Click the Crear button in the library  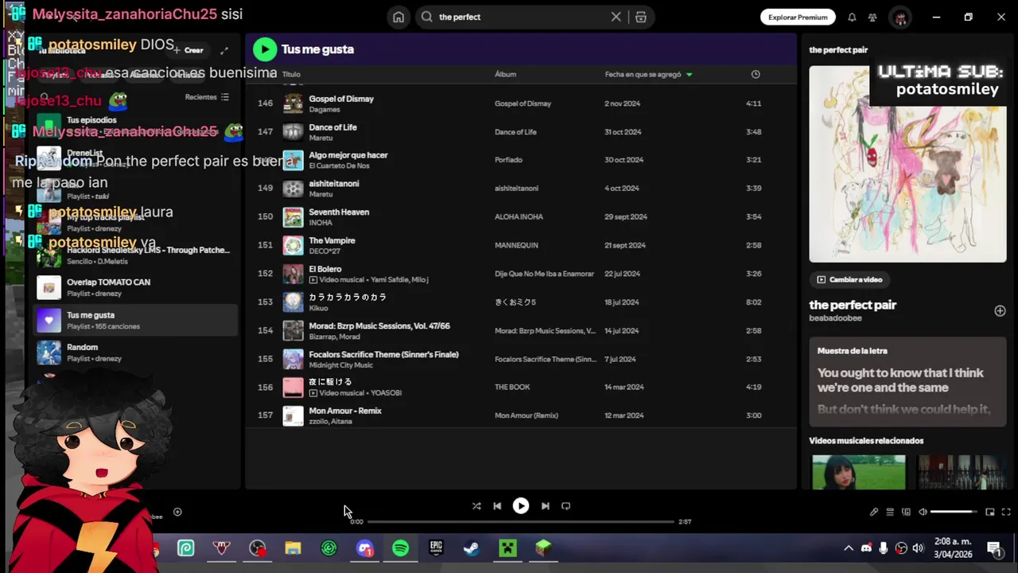(x=188, y=50)
